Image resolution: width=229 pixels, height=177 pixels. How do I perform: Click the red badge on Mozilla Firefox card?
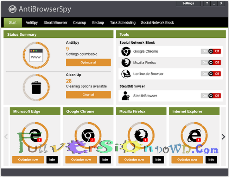(x=145, y=140)
